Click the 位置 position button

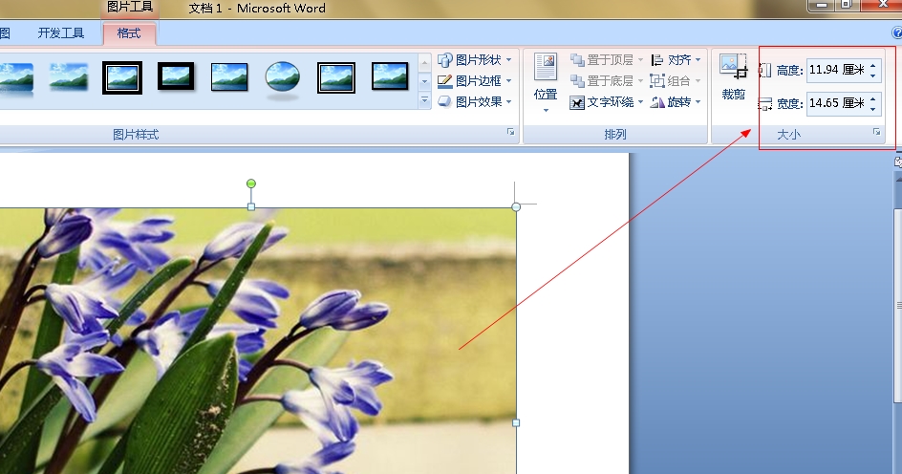[545, 82]
